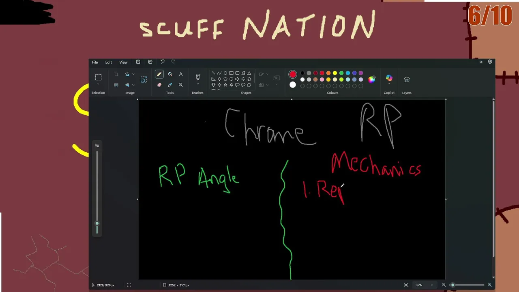Click the Save icon in Paint
Image resolution: width=519 pixels, height=292 pixels.
[x=138, y=62]
